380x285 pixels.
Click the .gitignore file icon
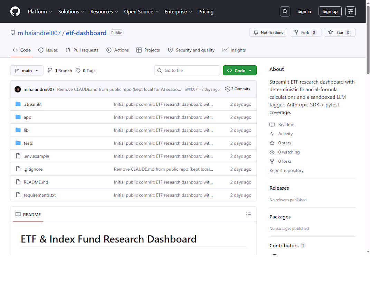coord(18,169)
